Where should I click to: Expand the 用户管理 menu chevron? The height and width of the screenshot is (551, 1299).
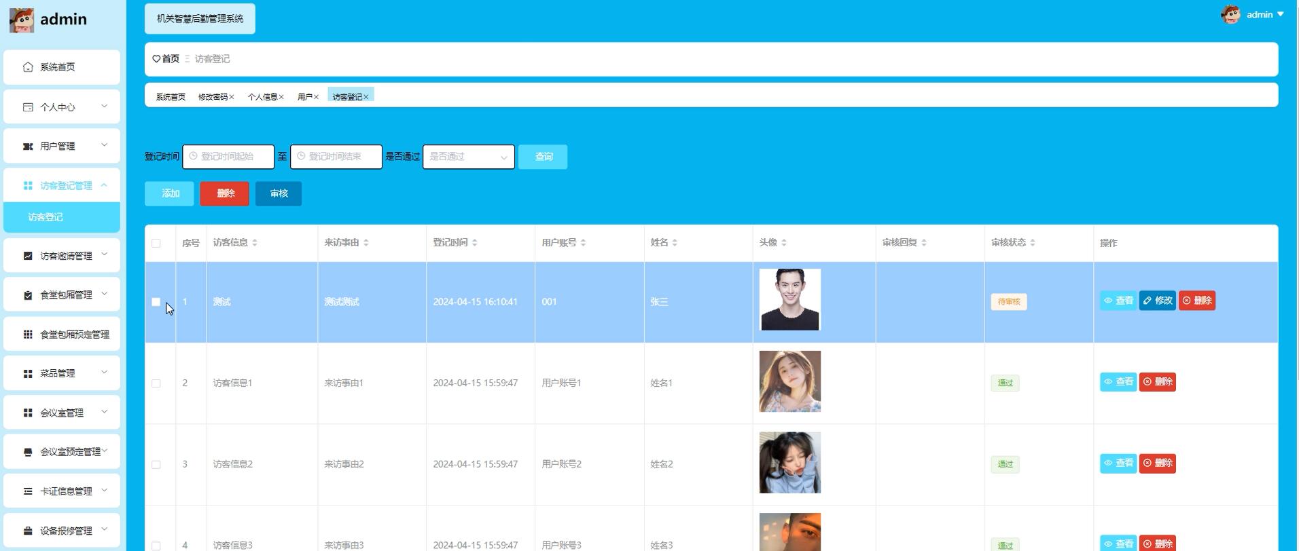pyautogui.click(x=104, y=145)
